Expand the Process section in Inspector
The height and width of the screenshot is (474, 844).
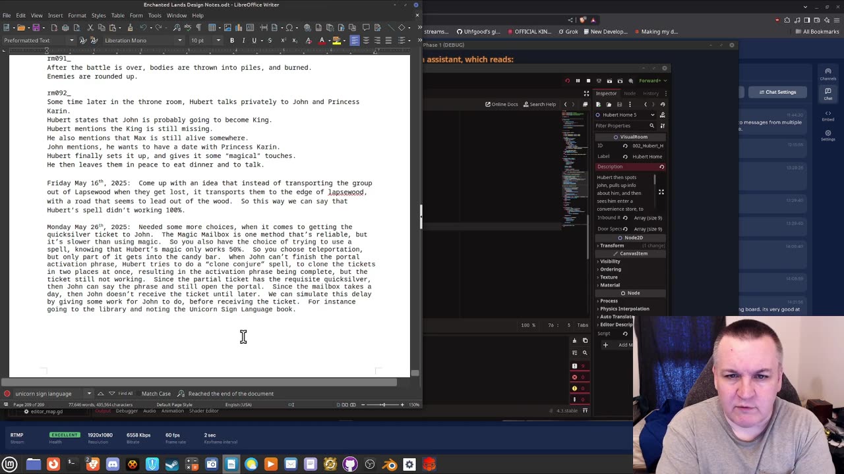609,301
